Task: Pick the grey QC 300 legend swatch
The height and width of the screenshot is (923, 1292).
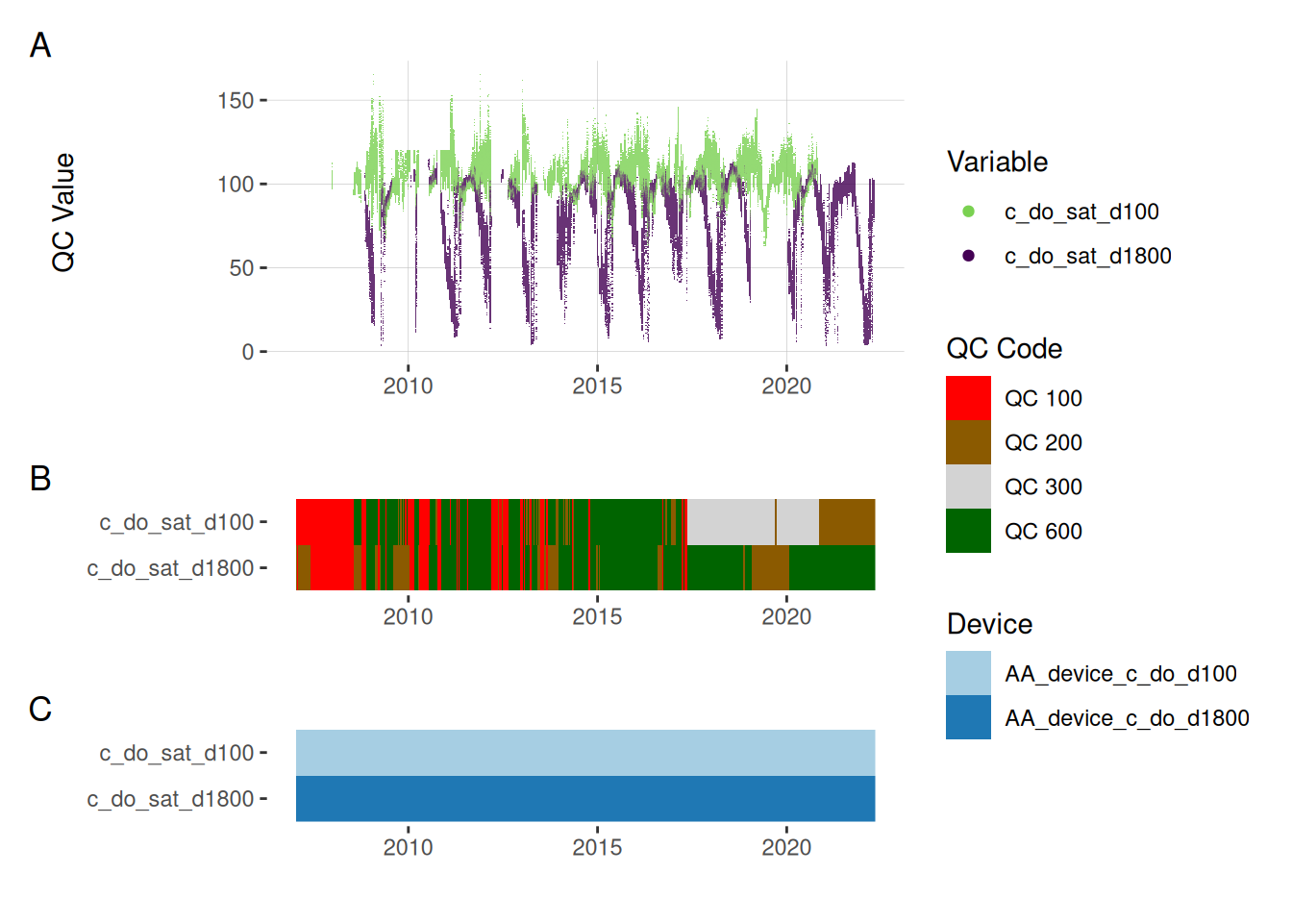Action: (968, 486)
